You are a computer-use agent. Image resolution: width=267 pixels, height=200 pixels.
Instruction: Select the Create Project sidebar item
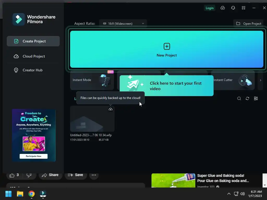pos(33,41)
